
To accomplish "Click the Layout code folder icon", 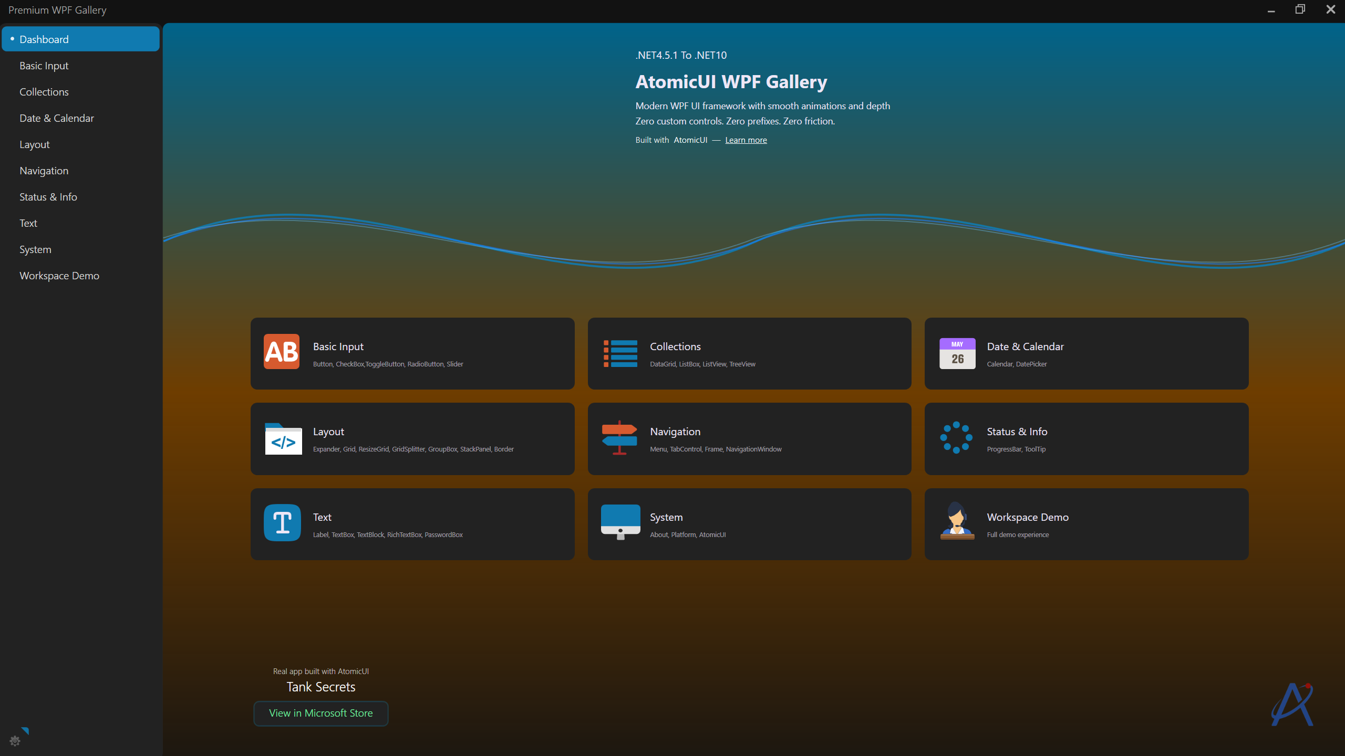I will pos(283,439).
